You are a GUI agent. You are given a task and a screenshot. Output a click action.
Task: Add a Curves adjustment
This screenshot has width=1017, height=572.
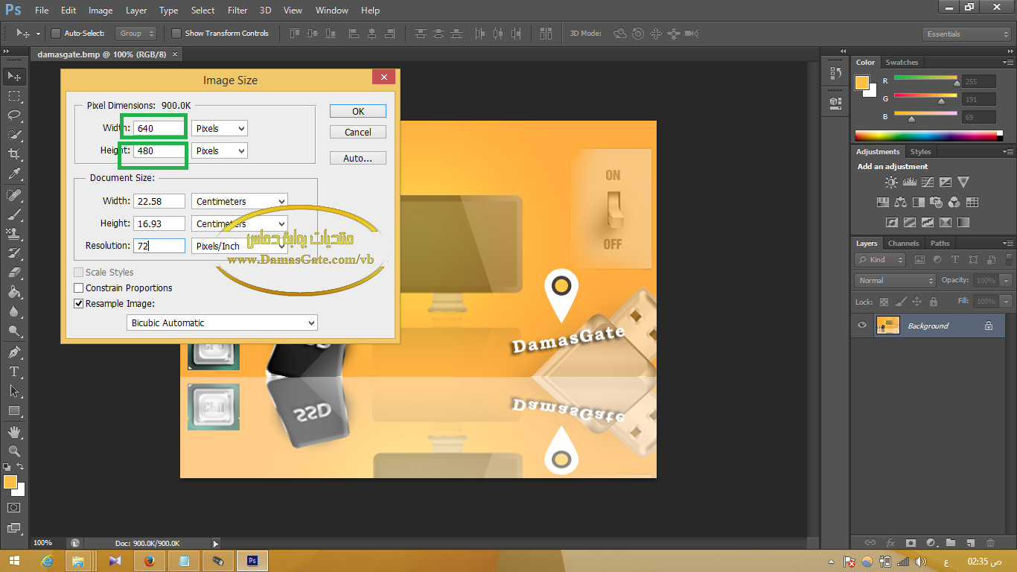927,182
